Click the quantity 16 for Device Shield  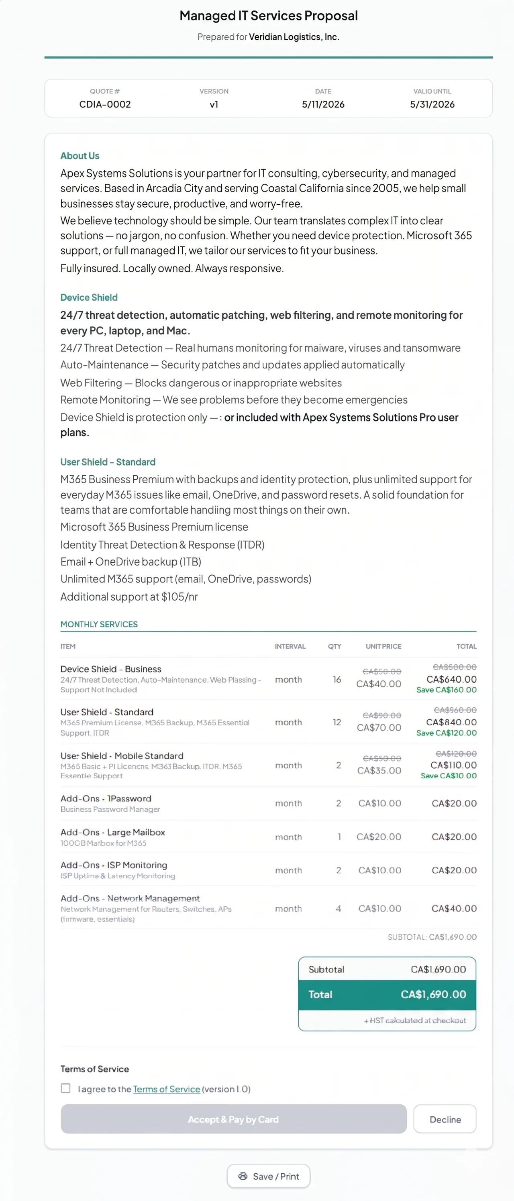(337, 679)
